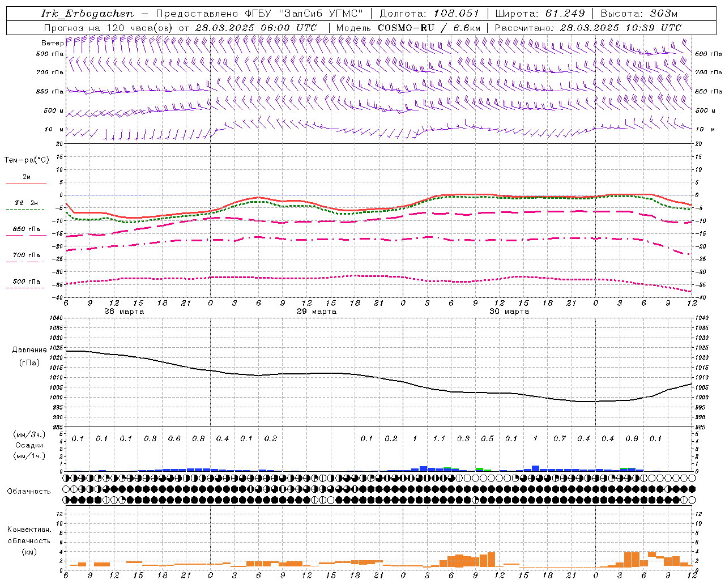Viewport: 725px width, 580px height.
Task: Click the precipitation value 0.5
Action: point(487,439)
